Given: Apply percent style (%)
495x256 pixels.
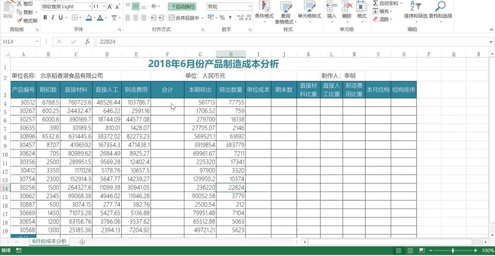Looking at the screenshot, I should click(222, 17).
